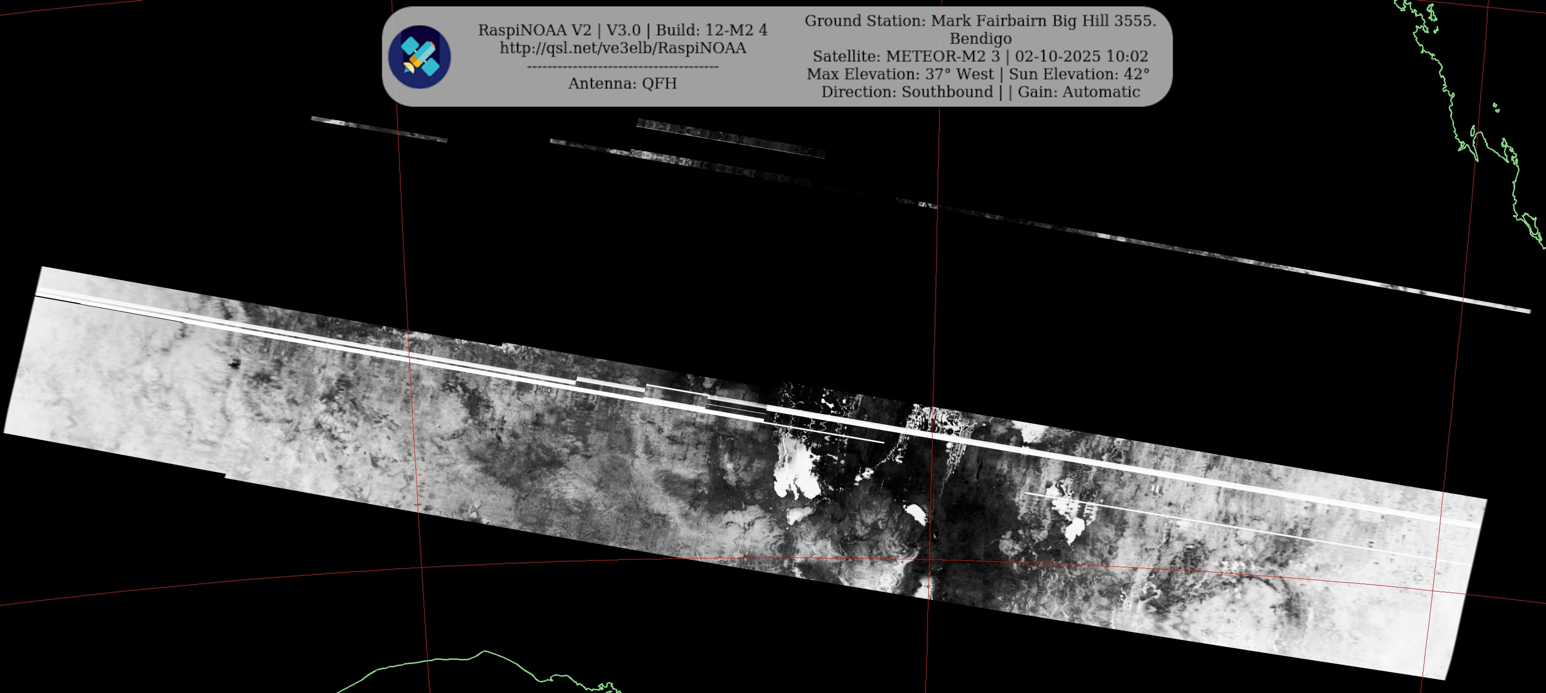Click the 02-10-2025 10:02 pass date text
Screen dimensions: 1546x693
1081,57
